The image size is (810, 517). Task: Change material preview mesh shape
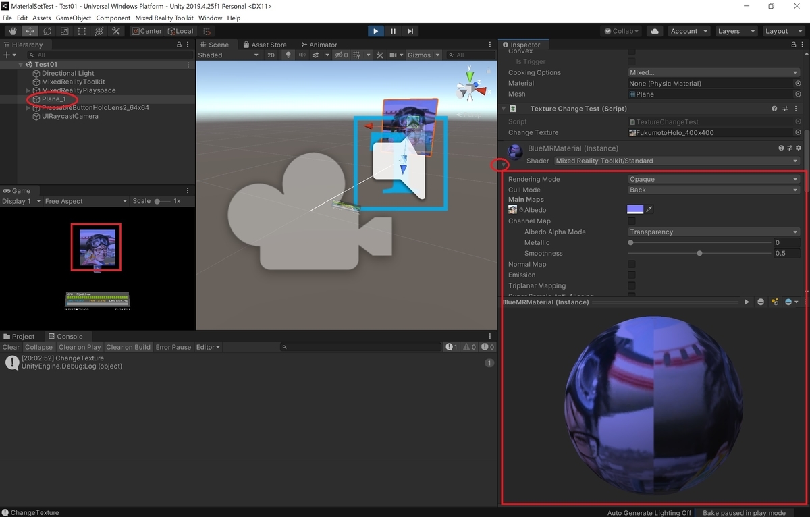(x=761, y=302)
